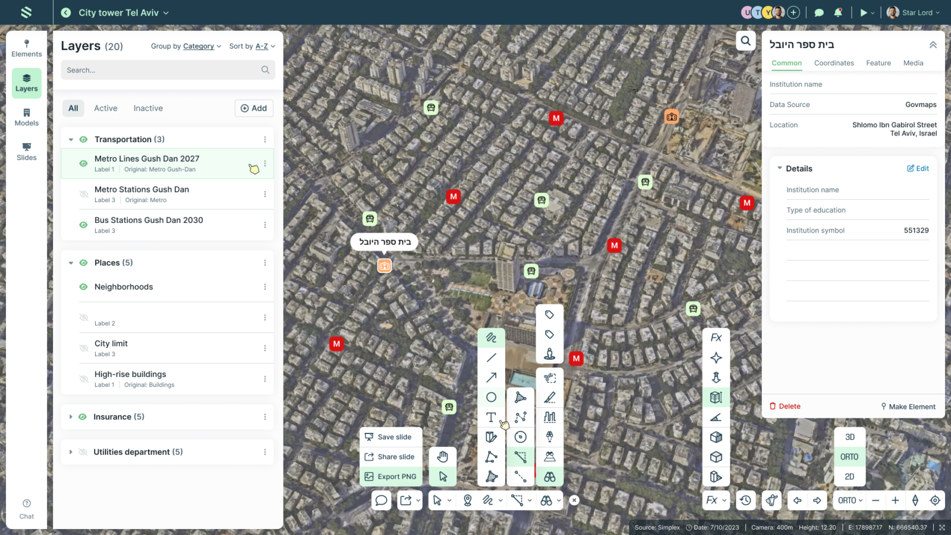Click the notifications bell icon
The width and height of the screenshot is (951, 535).
(838, 12)
